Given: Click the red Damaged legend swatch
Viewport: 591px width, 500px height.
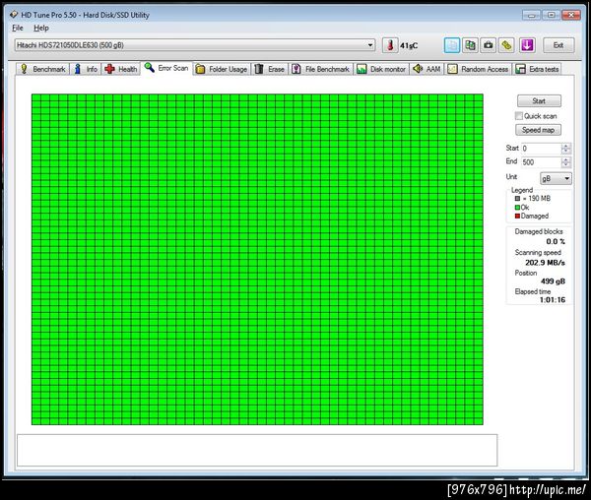Looking at the screenshot, I should pos(517,217).
